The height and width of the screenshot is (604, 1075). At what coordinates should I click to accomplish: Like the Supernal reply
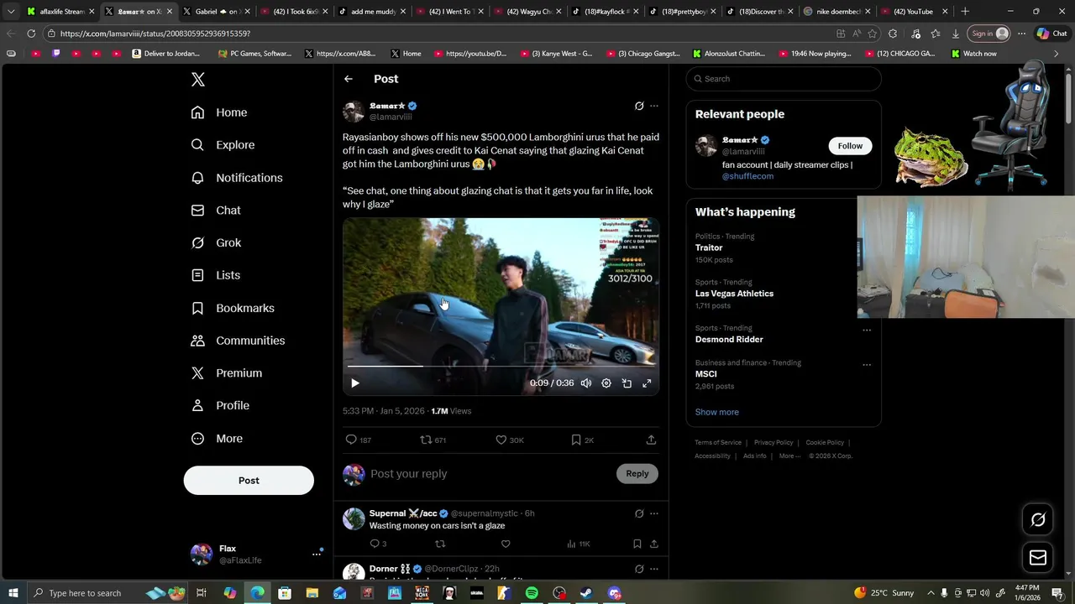(506, 544)
